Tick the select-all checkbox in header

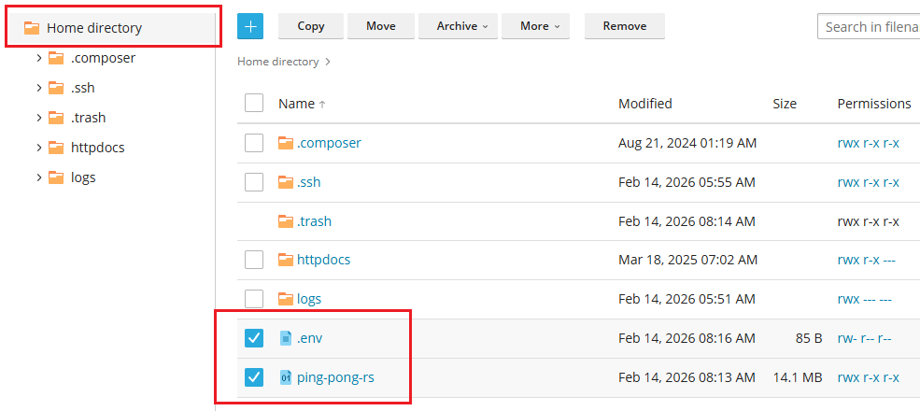tap(254, 103)
